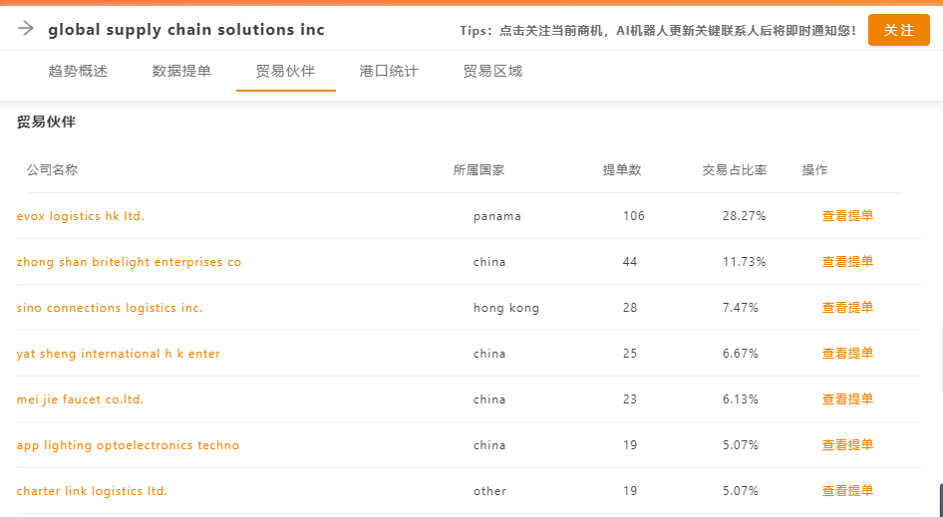Screen dimensions: 943x517
Task: Select the 贸易伙伴 tab
Action: [286, 71]
